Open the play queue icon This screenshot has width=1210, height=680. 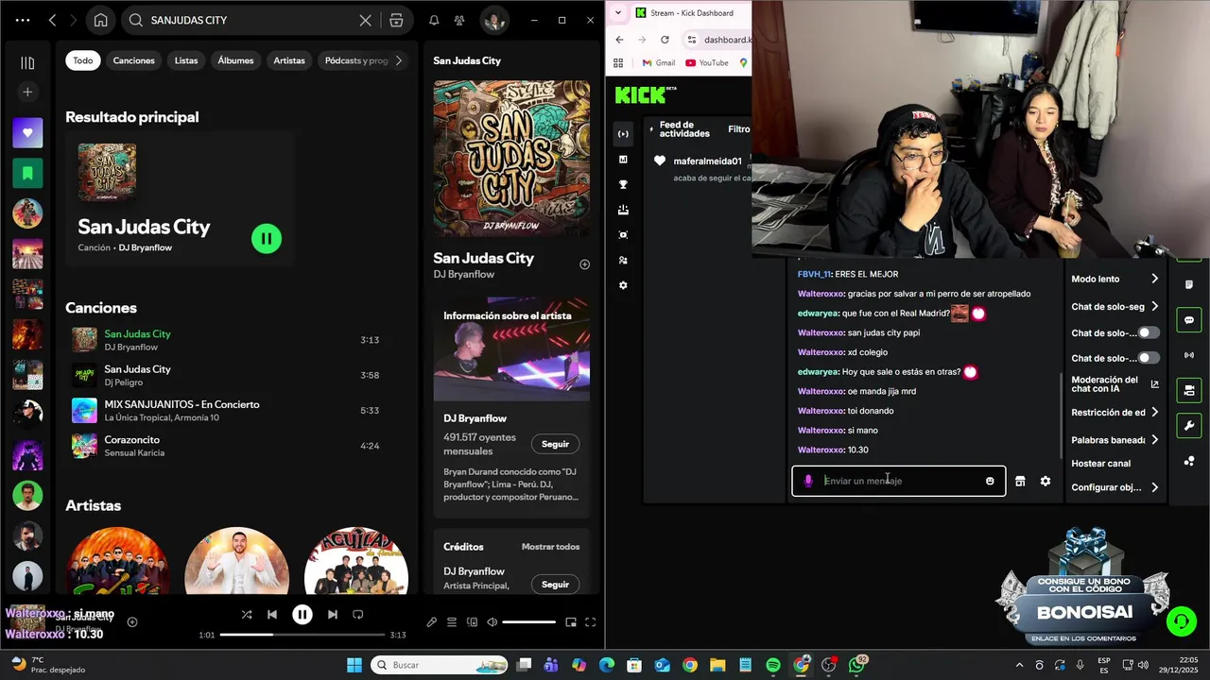452,622
